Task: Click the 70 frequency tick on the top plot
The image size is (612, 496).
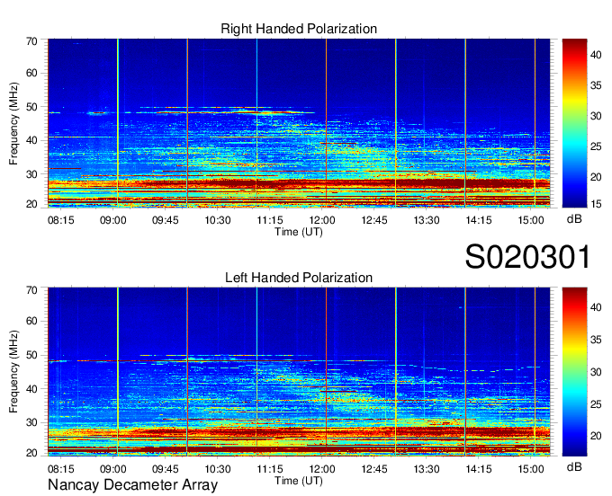Action: click(x=31, y=41)
